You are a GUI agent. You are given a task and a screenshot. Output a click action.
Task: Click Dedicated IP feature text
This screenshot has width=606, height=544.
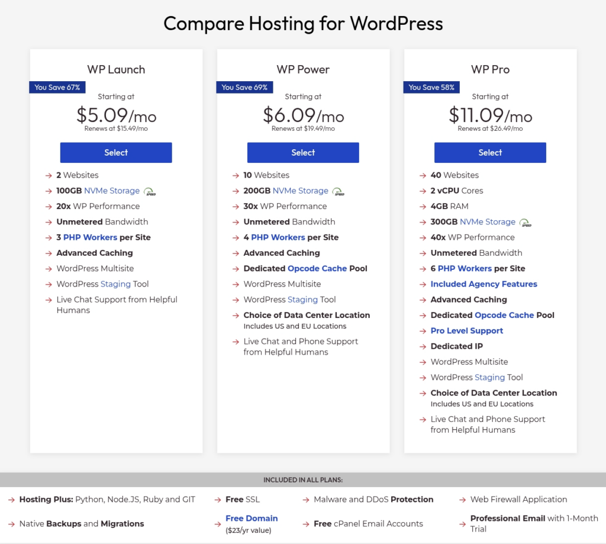pos(457,346)
